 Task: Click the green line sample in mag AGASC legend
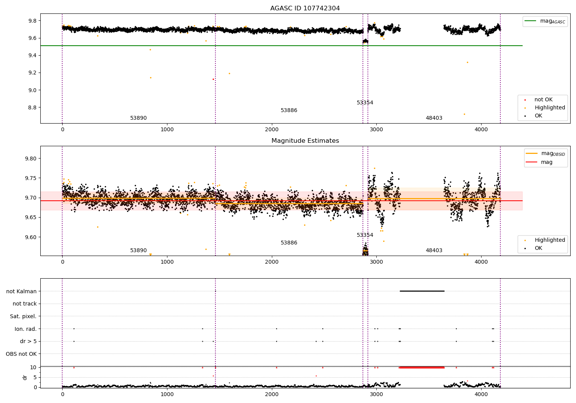530,21
